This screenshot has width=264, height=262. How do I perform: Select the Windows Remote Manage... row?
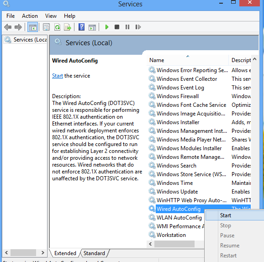[199, 157]
